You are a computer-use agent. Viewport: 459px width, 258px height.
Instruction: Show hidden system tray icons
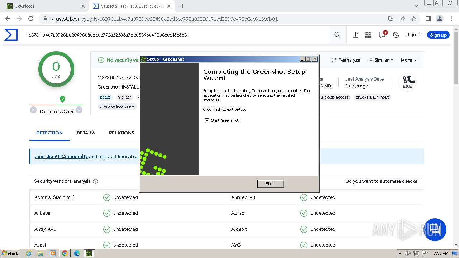pos(400,253)
